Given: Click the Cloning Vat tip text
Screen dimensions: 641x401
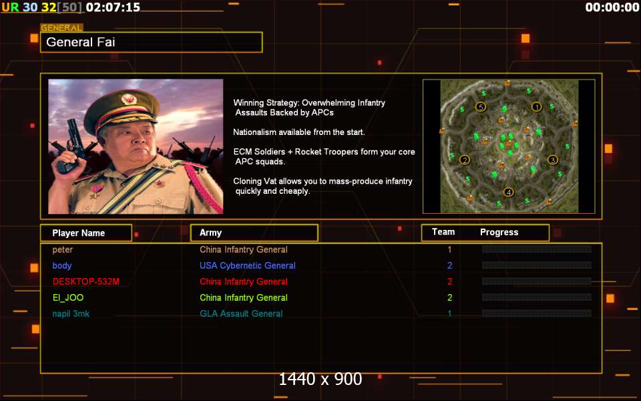Looking at the screenshot, I should pyautogui.click(x=323, y=186).
